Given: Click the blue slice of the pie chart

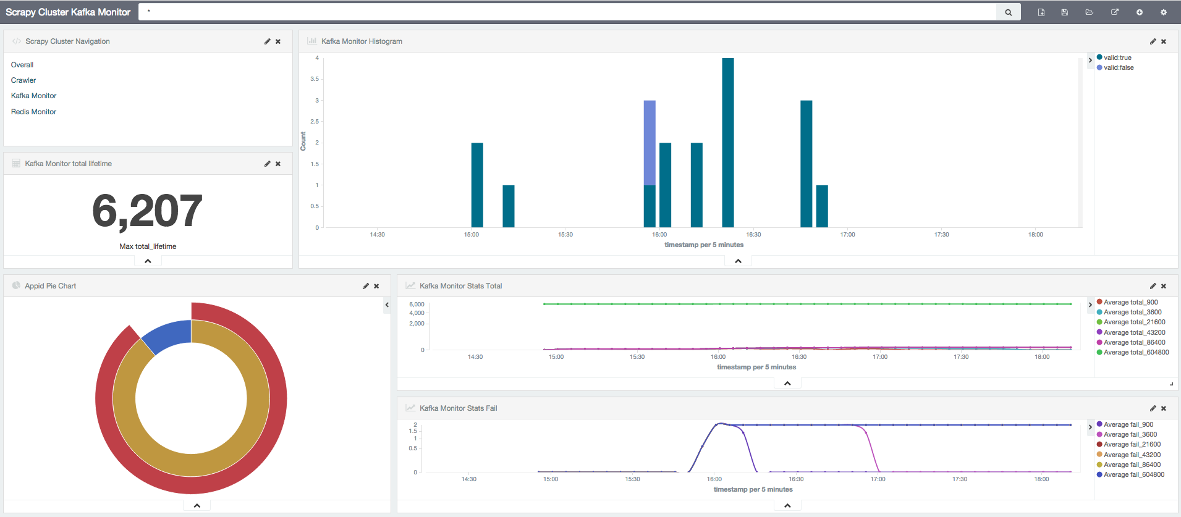Looking at the screenshot, I should pyautogui.click(x=169, y=335).
